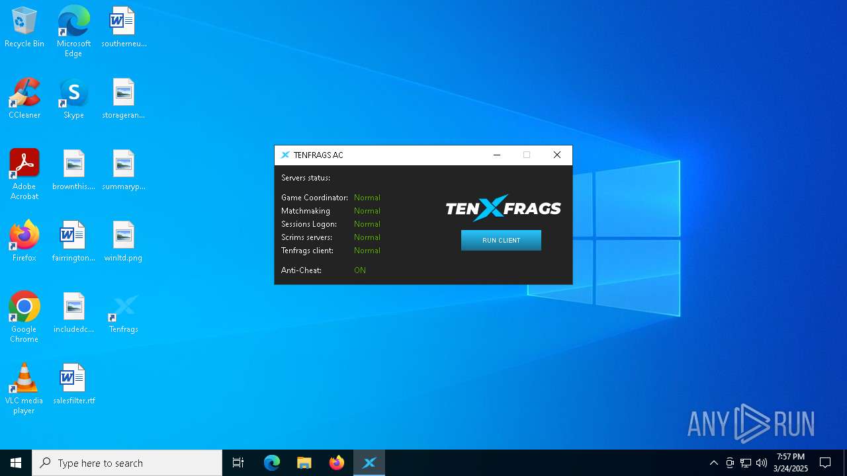Select the fairrington Word document icon

(73, 241)
